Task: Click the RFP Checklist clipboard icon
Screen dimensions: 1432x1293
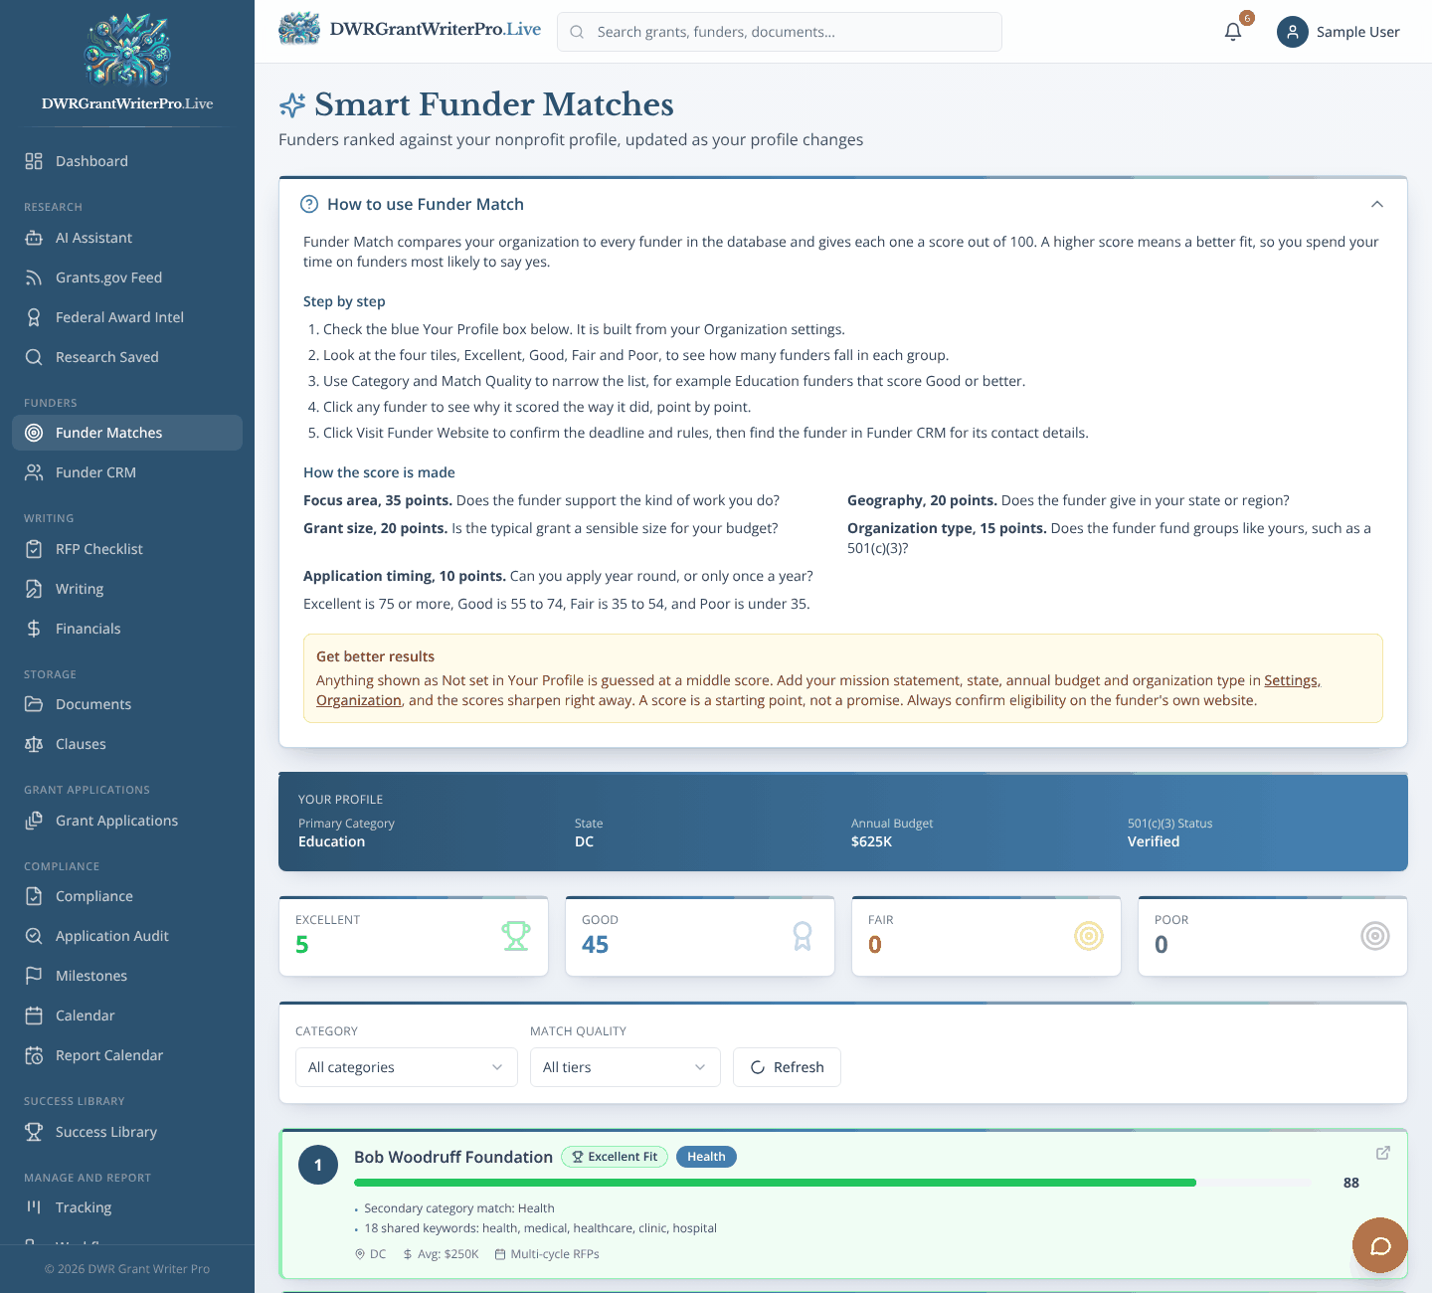Action: [34, 549]
